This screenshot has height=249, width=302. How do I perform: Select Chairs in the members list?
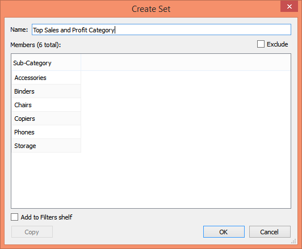46,105
